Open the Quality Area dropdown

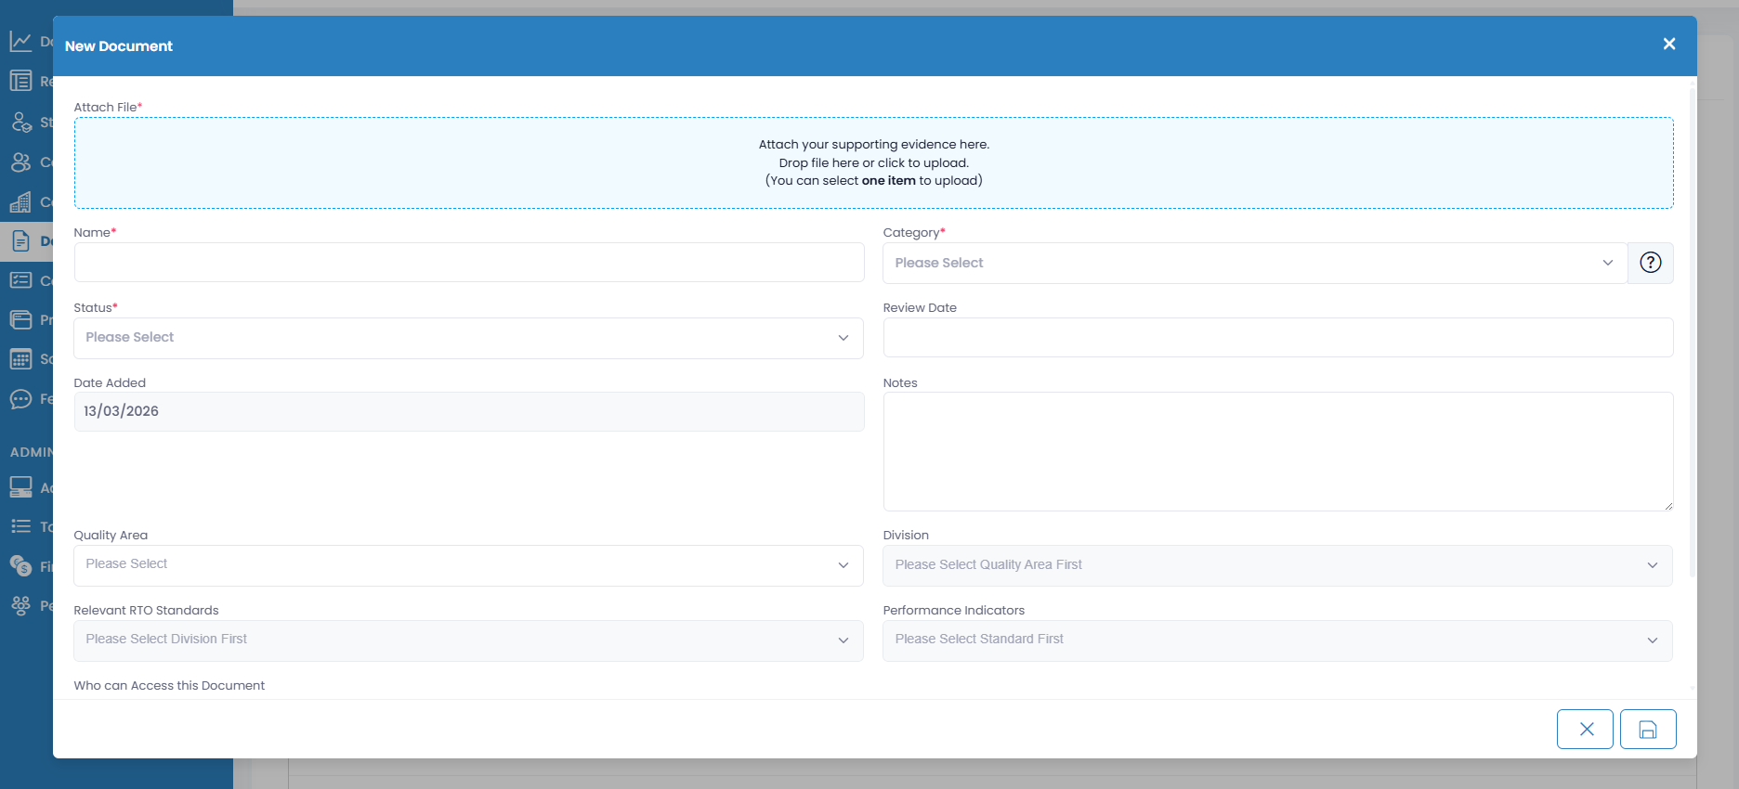tap(468, 564)
